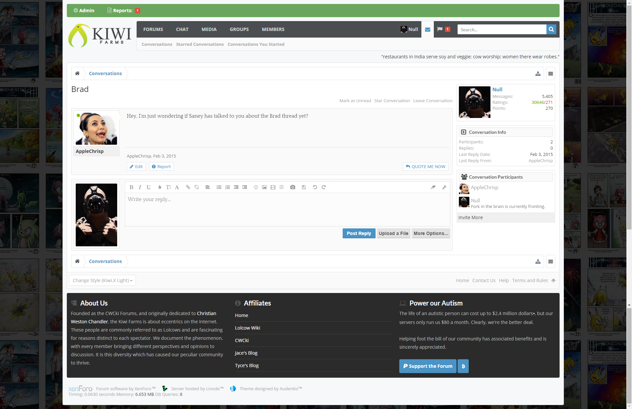Open the Admin link in top bar
632x409 pixels.
pos(84,11)
